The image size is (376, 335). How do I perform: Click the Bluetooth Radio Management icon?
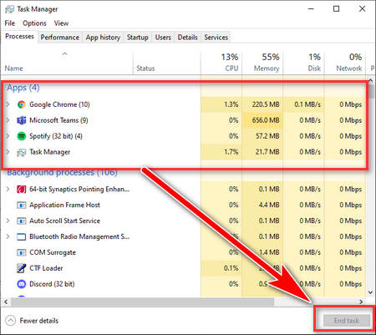click(x=22, y=237)
